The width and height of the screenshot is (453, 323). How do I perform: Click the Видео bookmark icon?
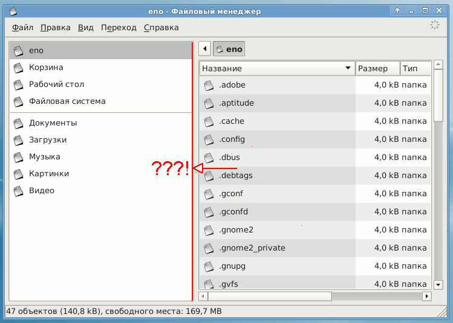pyautogui.click(x=19, y=191)
